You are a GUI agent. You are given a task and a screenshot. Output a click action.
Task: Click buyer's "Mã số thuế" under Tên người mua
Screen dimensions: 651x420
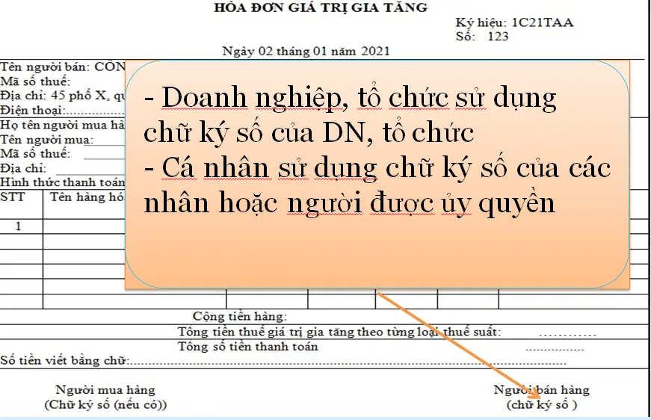pyautogui.click(x=35, y=154)
